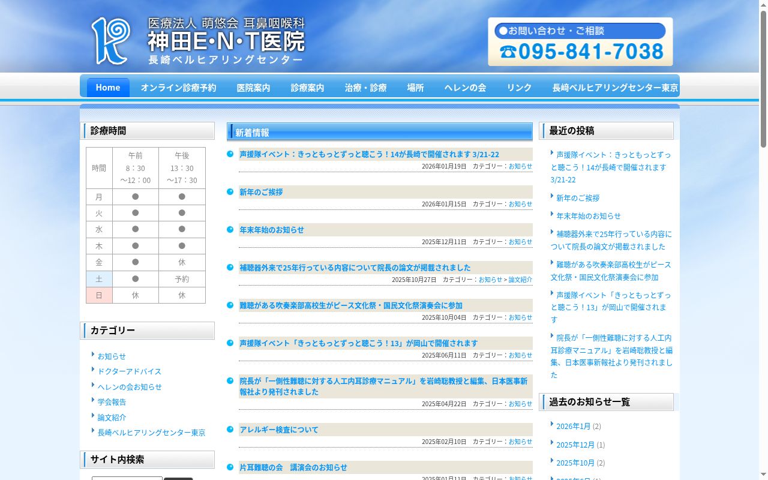Open the ヘレンの会 navigation item
The height and width of the screenshot is (480, 768).
point(465,88)
